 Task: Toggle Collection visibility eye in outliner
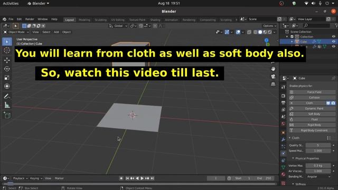click(333, 36)
